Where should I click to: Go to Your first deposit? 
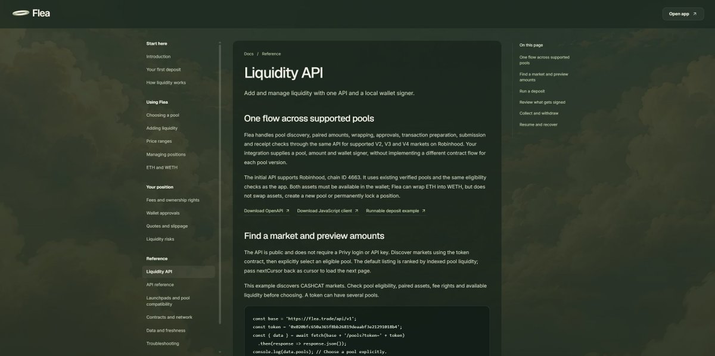coord(163,70)
